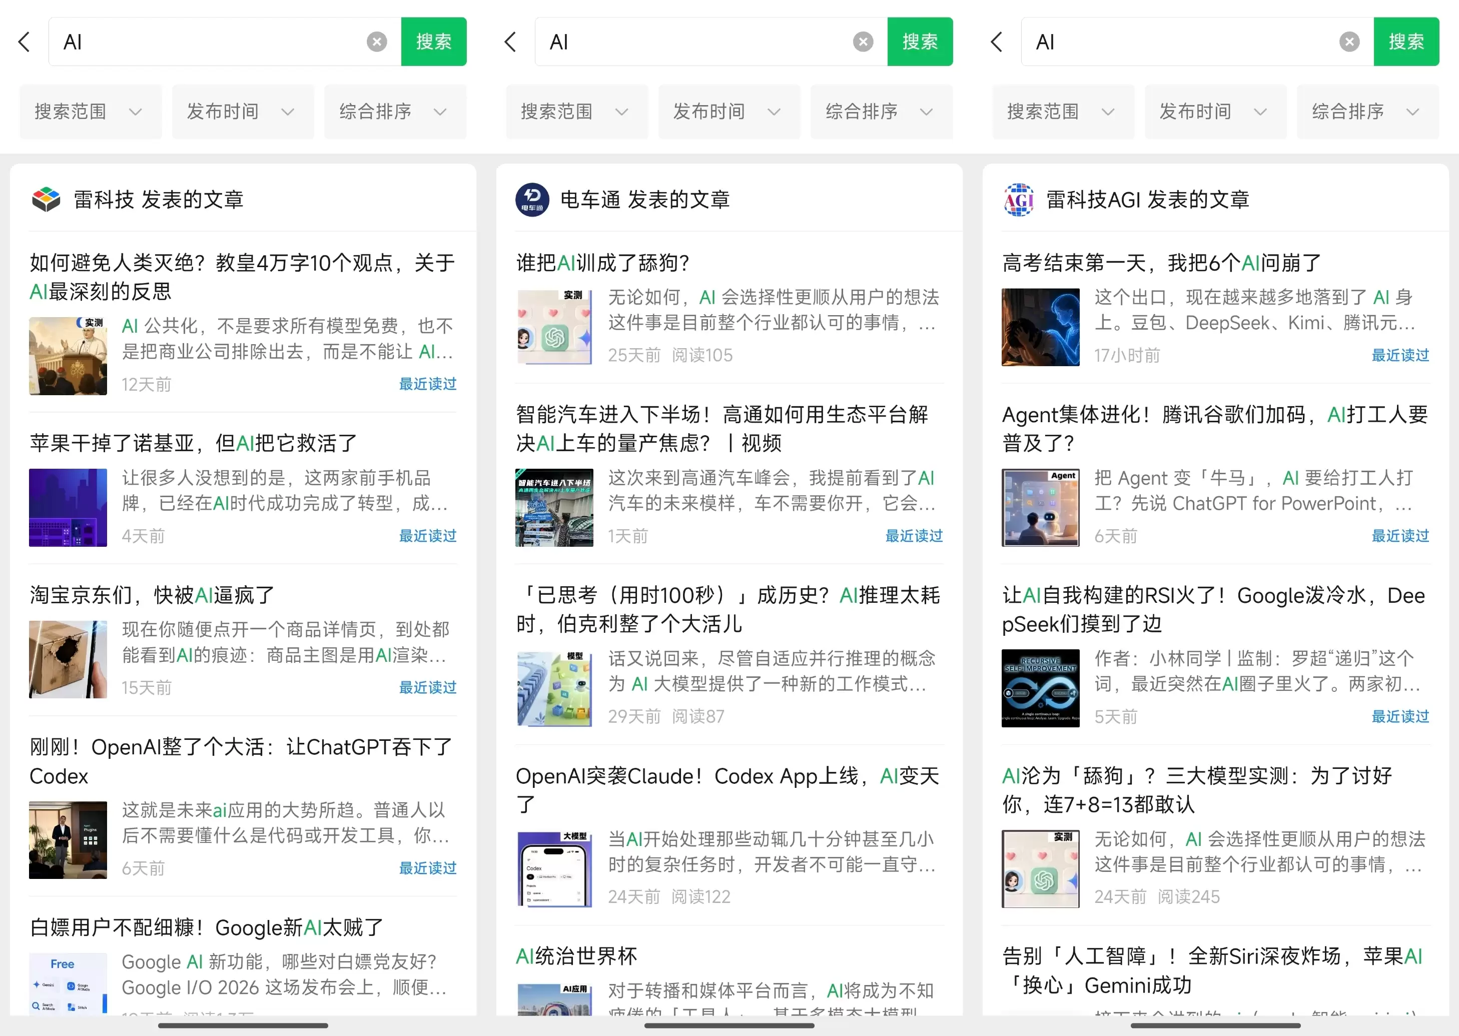Click the Recursive Self-Improvement infinity thumbnail
1459x1036 pixels.
pos(1041,688)
